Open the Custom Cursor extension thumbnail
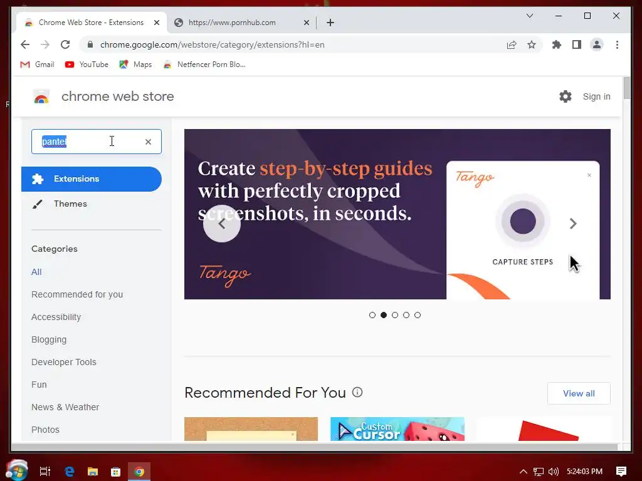 tap(397, 429)
